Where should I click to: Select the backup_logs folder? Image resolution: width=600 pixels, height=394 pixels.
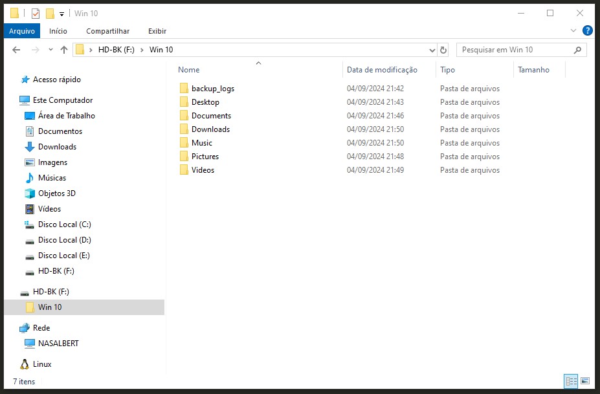(212, 89)
